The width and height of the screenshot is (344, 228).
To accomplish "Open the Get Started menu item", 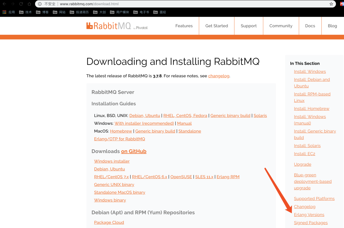I will (x=217, y=26).
